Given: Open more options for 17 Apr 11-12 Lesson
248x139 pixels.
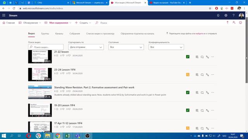Looking at the screenshot, I should [213, 128].
